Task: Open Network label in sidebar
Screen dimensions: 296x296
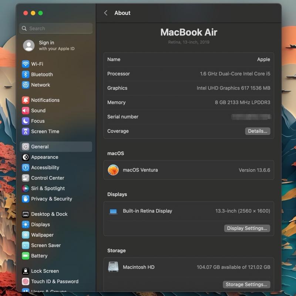Action: (41, 85)
